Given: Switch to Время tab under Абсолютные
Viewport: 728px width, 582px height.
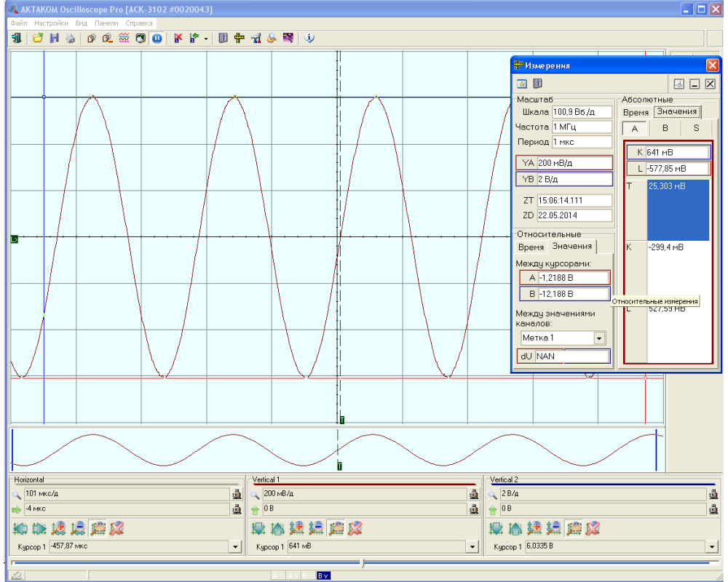Looking at the screenshot, I should click(636, 112).
